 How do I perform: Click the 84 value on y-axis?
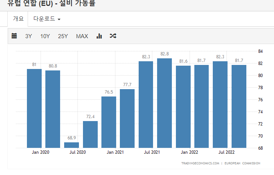(x=260, y=51)
